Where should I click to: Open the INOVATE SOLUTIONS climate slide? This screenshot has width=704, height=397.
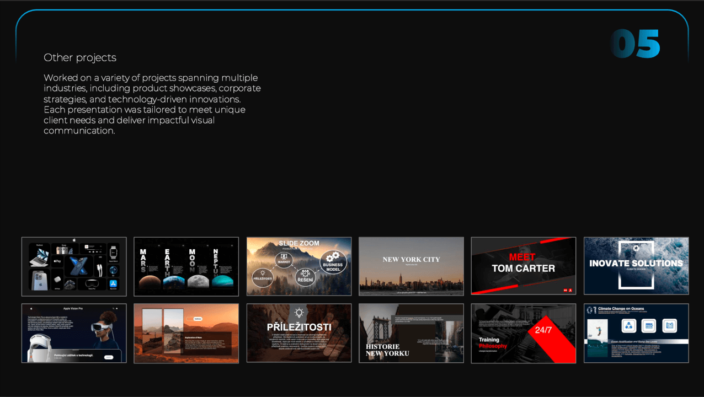click(636, 266)
